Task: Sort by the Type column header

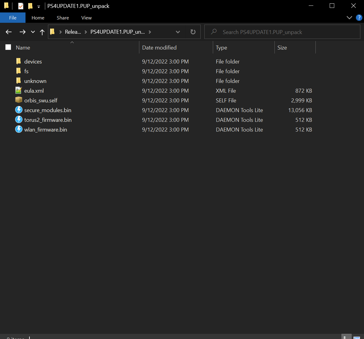Action: point(244,47)
